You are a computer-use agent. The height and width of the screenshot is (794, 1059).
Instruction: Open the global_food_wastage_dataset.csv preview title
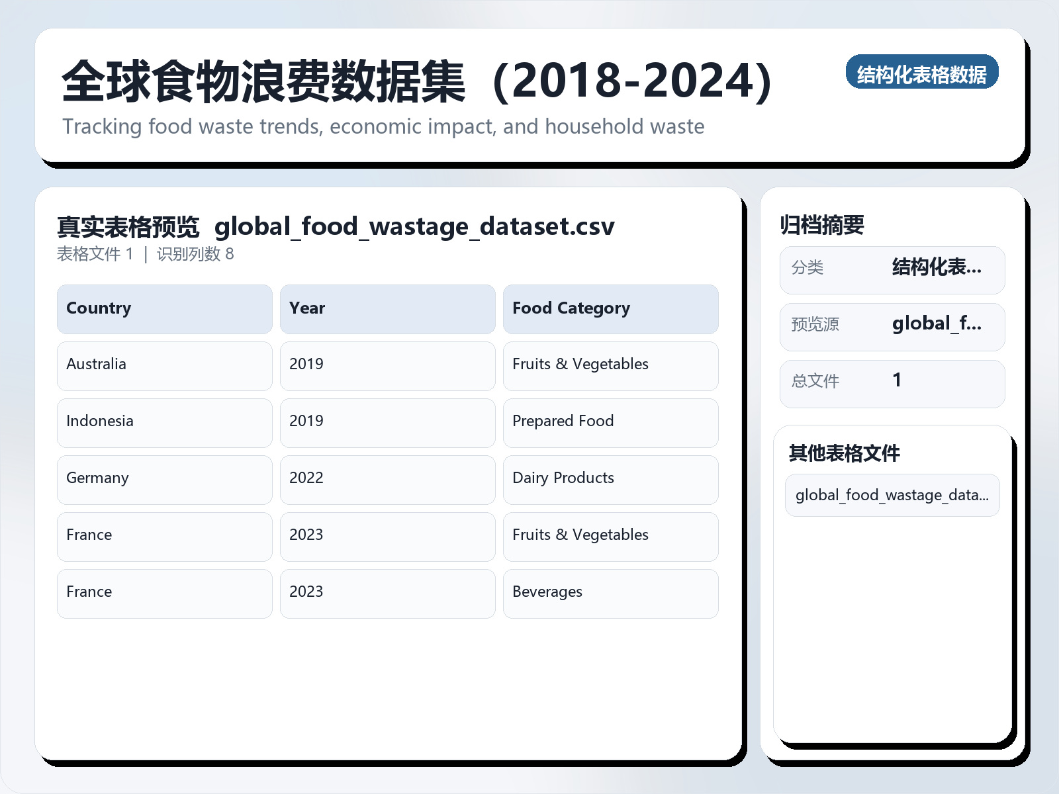pos(415,227)
